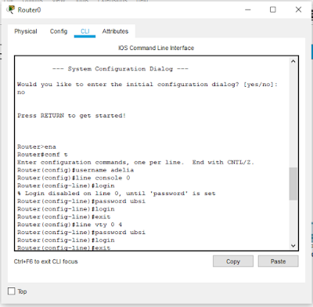This screenshot has height=307, width=313.
Task: Open the Attributes tab
Action: tap(115, 31)
